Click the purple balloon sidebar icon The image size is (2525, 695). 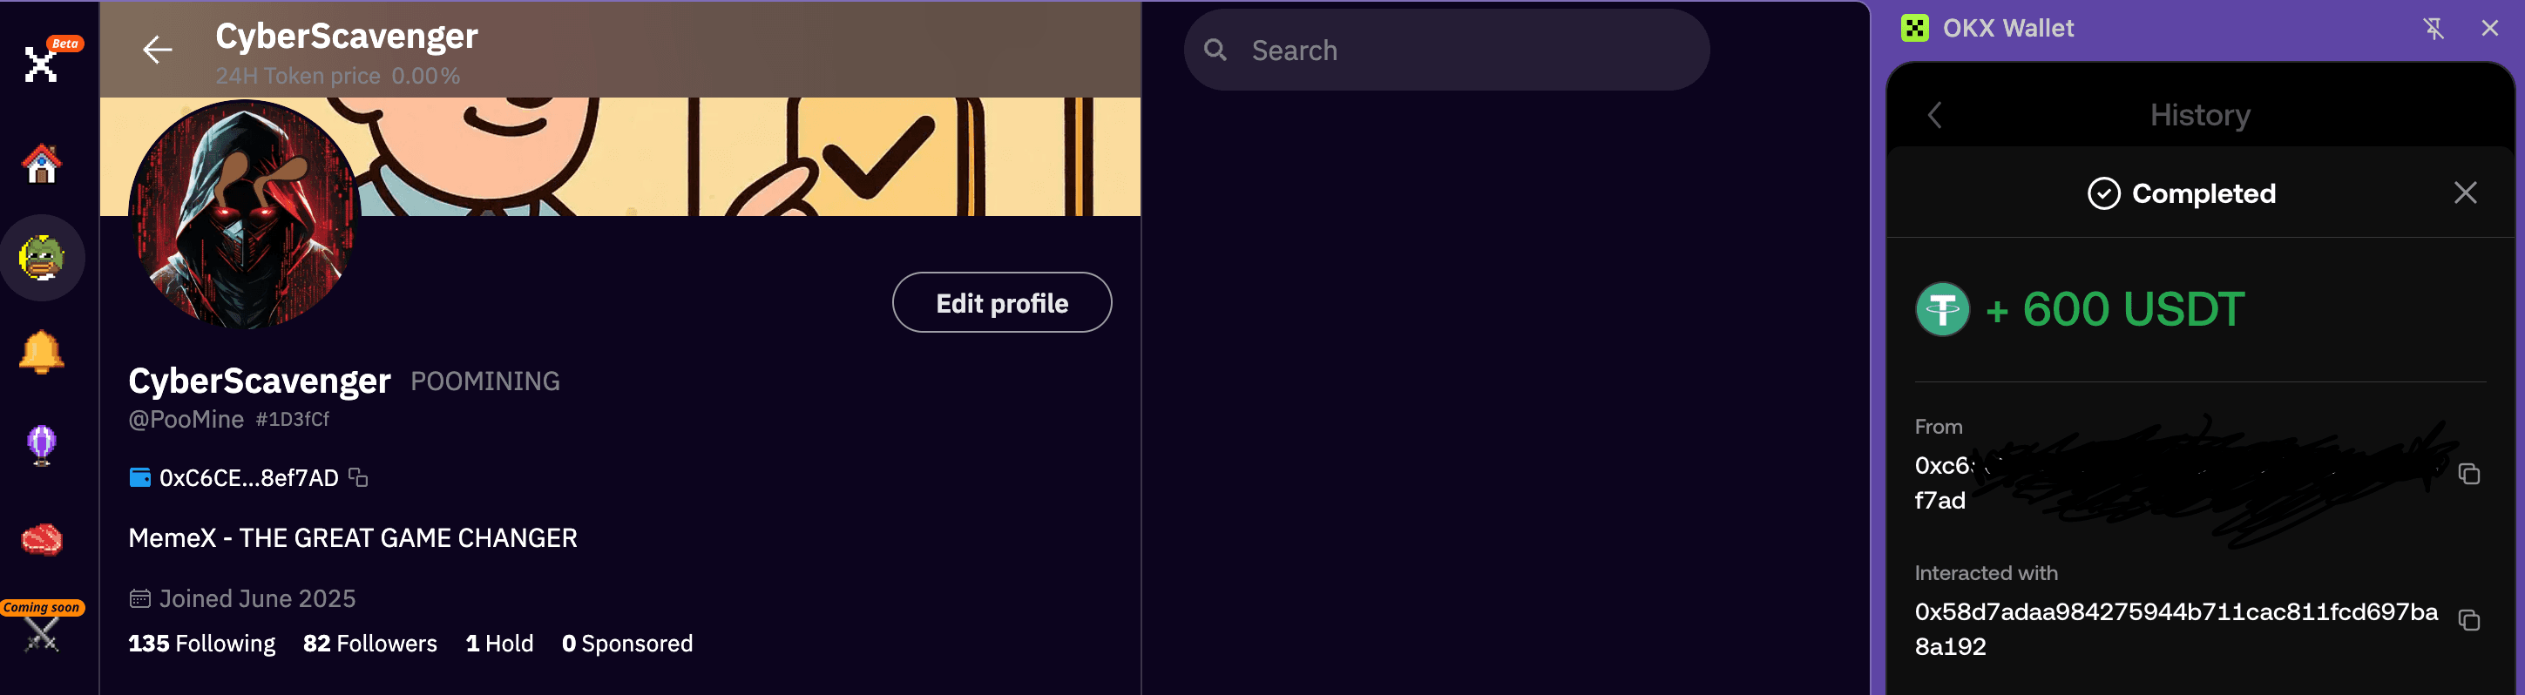point(41,445)
